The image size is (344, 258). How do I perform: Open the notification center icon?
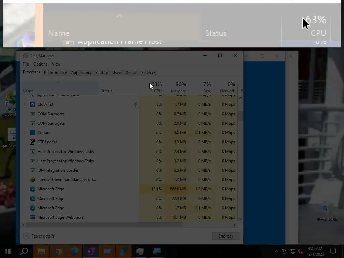[x=333, y=251]
